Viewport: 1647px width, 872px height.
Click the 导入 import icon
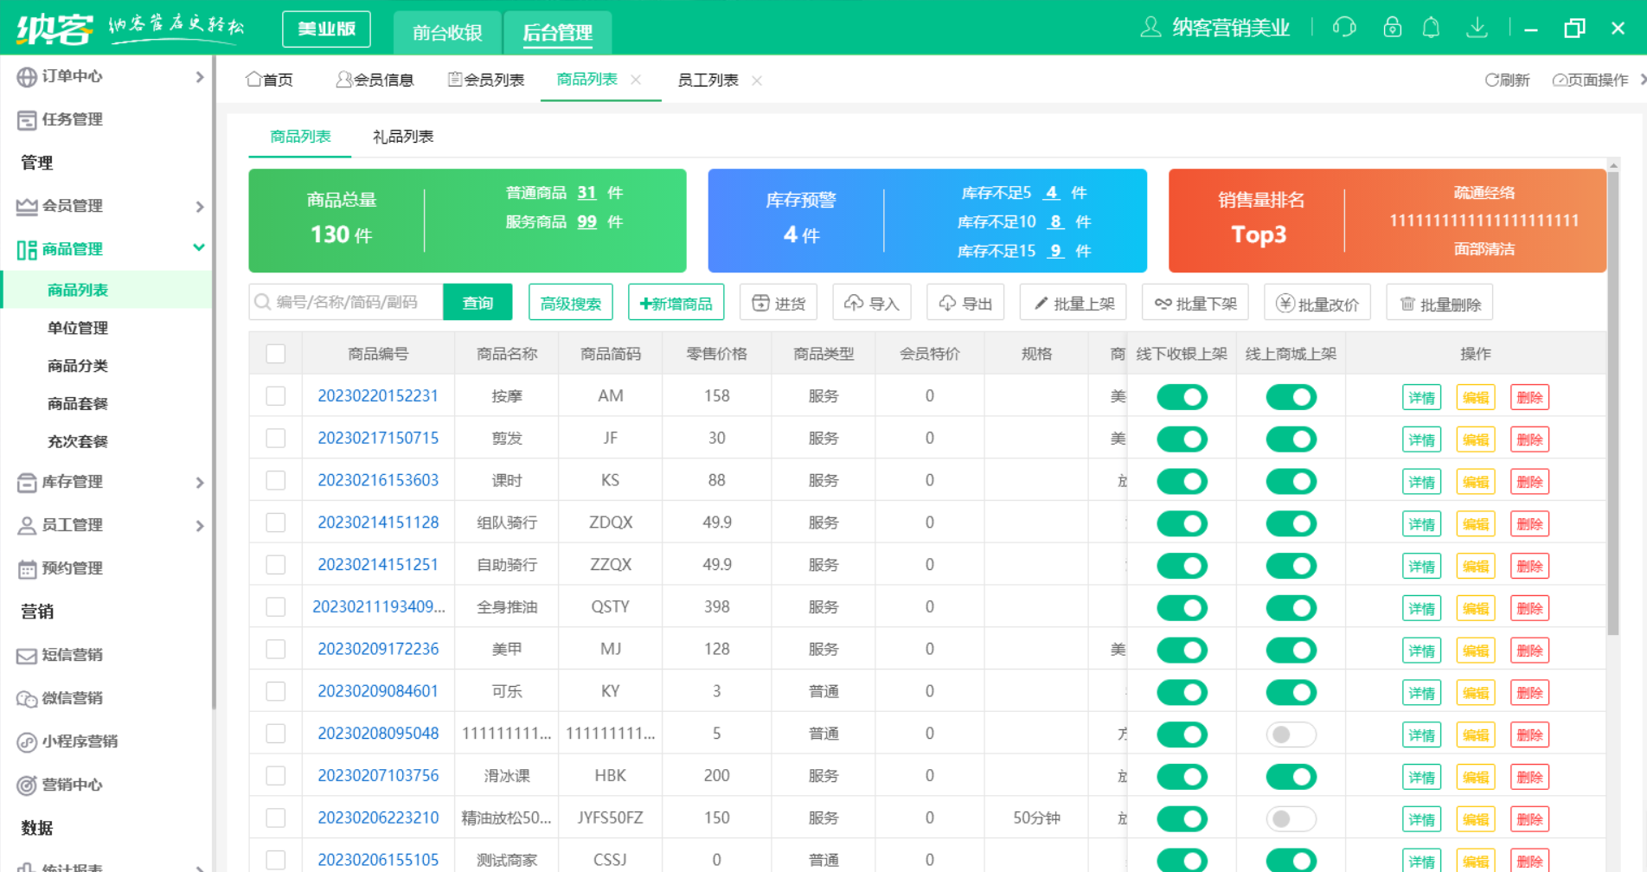coord(871,302)
